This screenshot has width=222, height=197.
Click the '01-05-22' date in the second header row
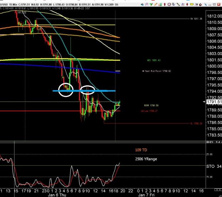point(79,9)
